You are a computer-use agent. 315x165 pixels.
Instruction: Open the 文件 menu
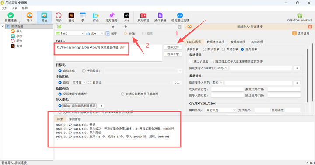pos(5,8)
